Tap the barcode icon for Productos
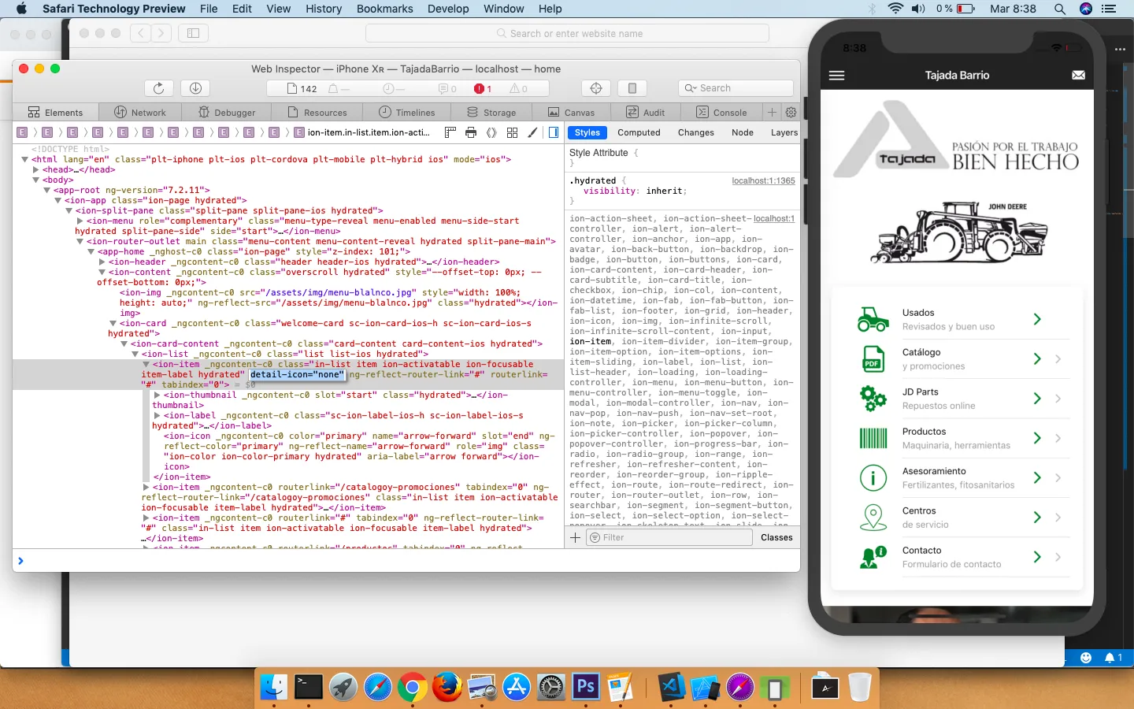The width and height of the screenshot is (1134, 709). point(873,438)
